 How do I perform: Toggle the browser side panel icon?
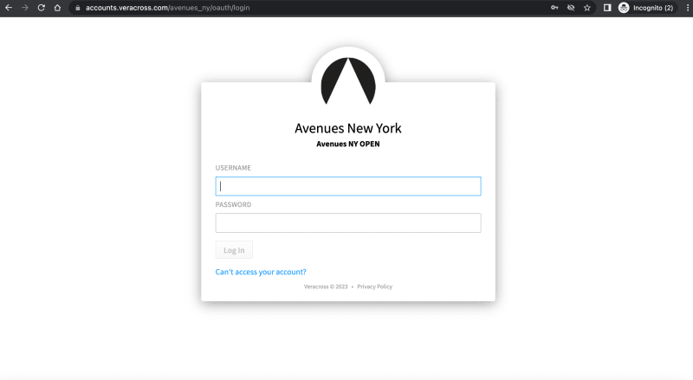click(607, 8)
